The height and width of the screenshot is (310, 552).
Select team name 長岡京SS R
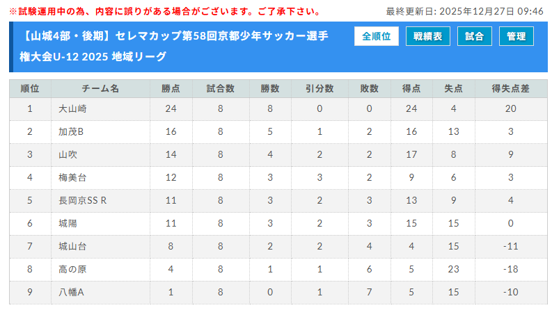(x=82, y=201)
